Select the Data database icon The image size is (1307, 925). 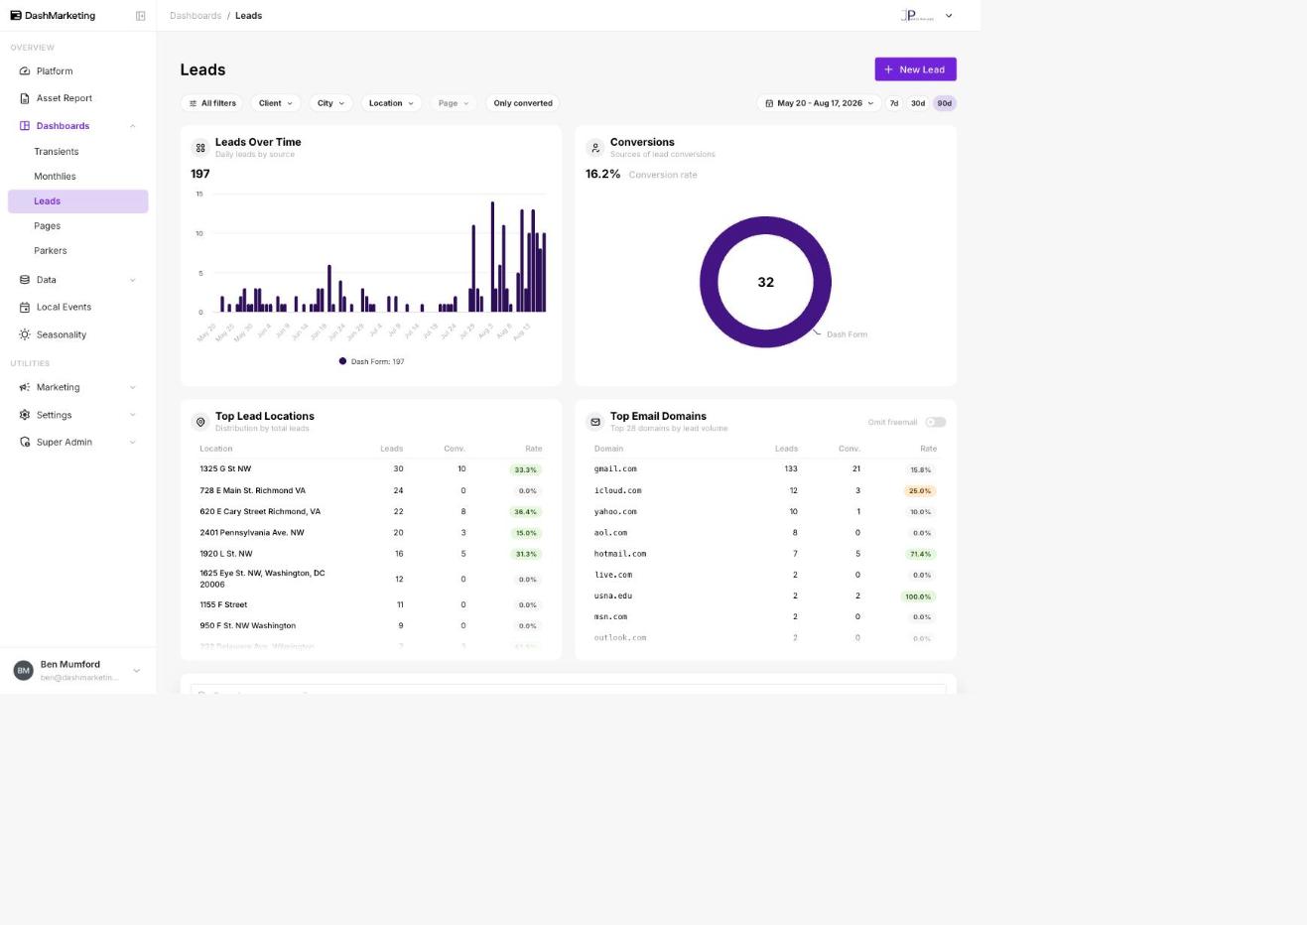(x=25, y=280)
